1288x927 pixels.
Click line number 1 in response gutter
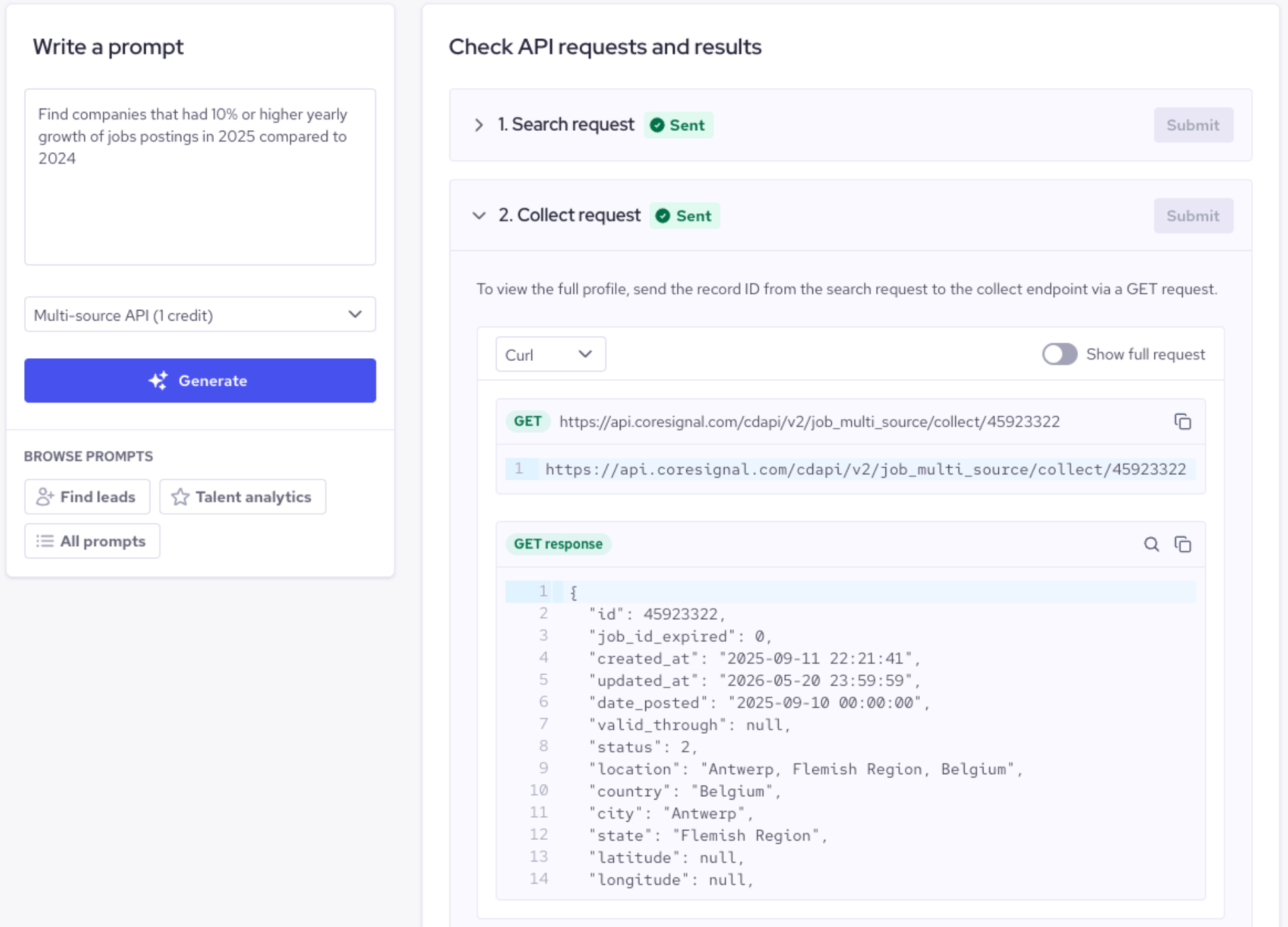click(x=543, y=591)
